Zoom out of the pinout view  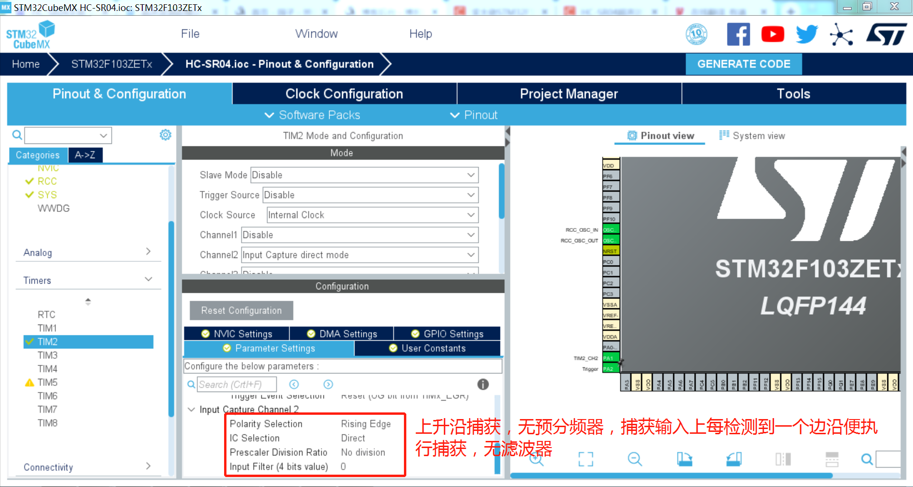coord(635,459)
